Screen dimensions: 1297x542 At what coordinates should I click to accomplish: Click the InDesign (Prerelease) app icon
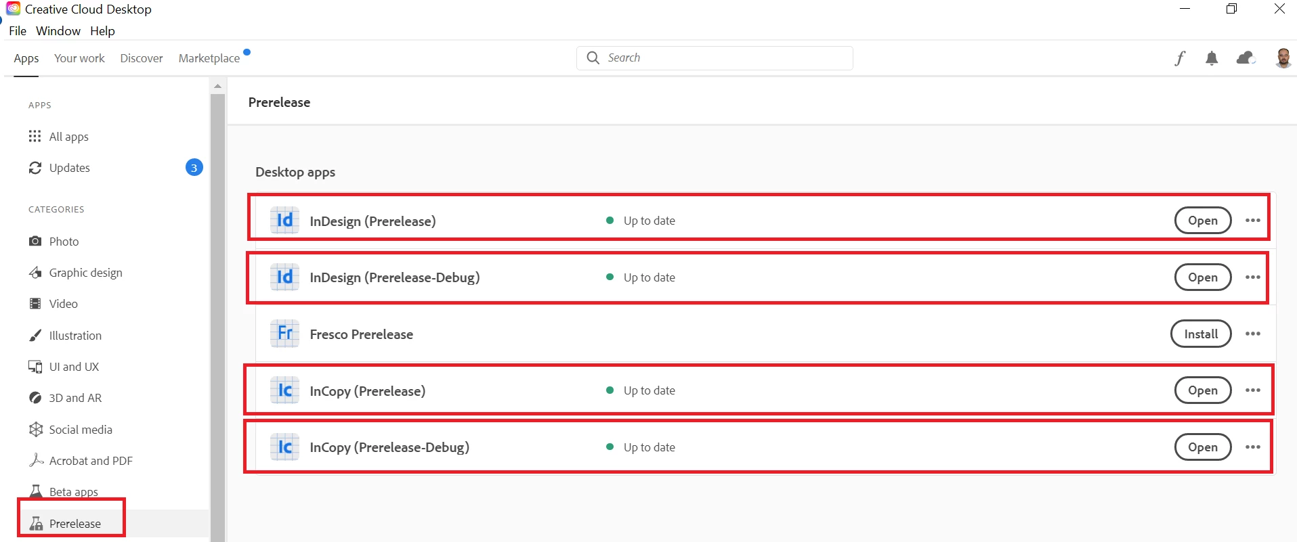[x=284, y=221]
